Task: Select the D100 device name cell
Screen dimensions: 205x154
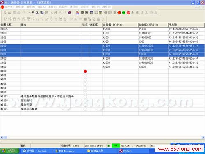Action: coord(3,33)
